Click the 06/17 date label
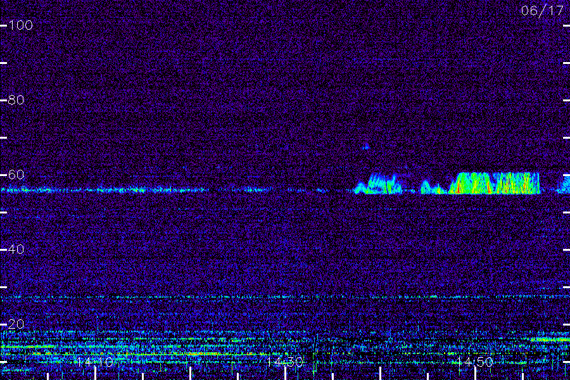The height and width of the screenshot is (380, 570). pos(542,11)
